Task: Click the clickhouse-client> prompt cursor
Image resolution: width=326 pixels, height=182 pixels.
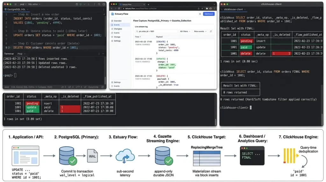Action: click(x=251, y=108)
